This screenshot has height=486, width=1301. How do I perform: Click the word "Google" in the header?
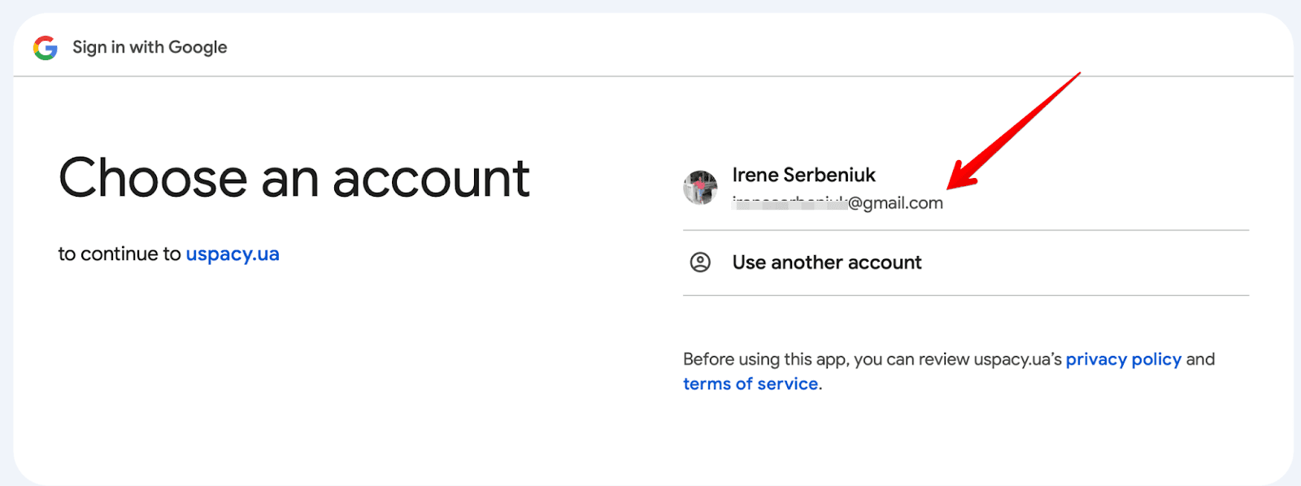[198, 48]
